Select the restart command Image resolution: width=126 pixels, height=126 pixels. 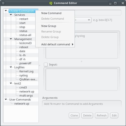(x=24, y=19)
